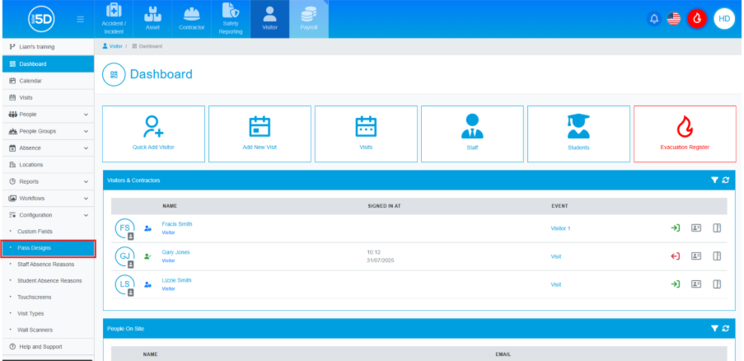The width and height of the screenshot is (744, 361).
Task: Click the filter icon in Visitors & Contractors
Action: tap(714, 180)
